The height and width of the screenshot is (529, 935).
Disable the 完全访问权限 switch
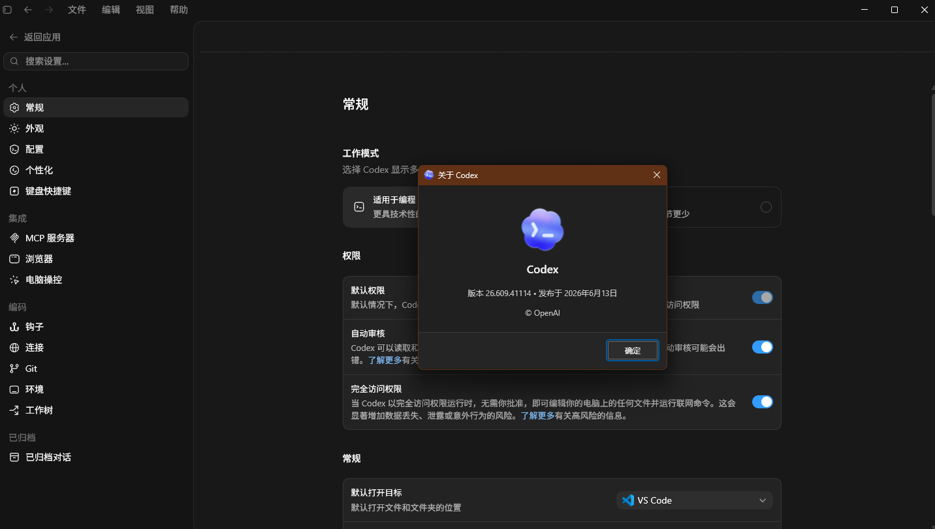(x=763, y=402)
